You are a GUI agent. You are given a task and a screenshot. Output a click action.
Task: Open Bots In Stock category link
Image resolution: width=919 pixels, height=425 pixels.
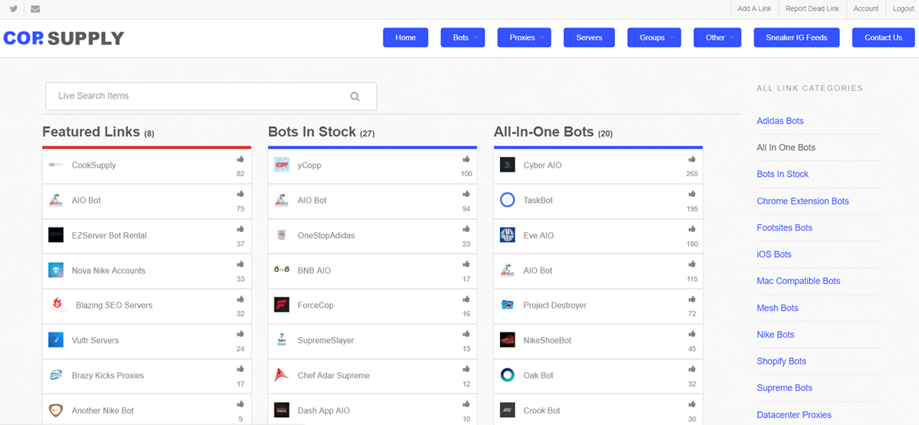tap(783, 175)
